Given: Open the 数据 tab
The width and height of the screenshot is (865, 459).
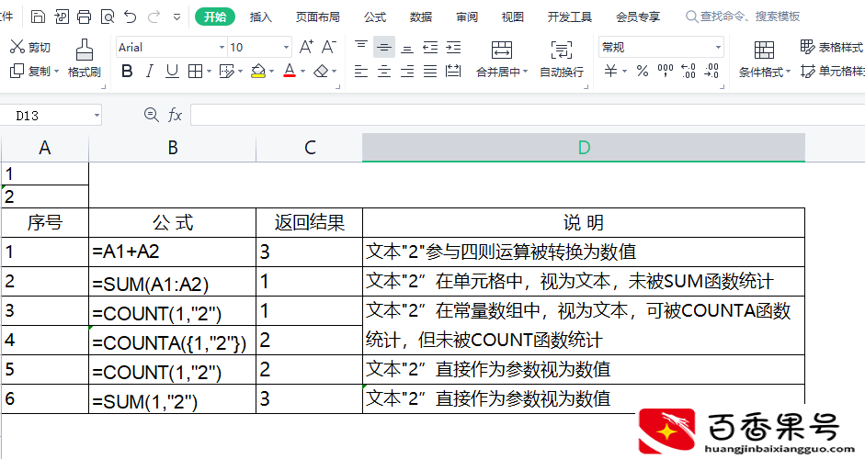Looking at the screenshot, I should click(x=421, y=17).
